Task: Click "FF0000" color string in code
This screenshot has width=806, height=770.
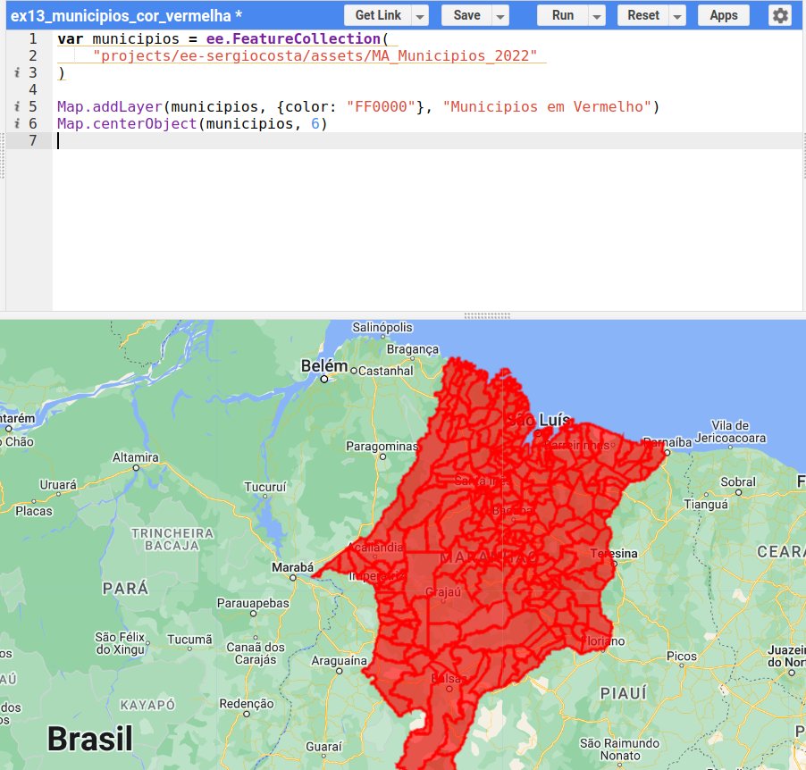Action: 381,106
